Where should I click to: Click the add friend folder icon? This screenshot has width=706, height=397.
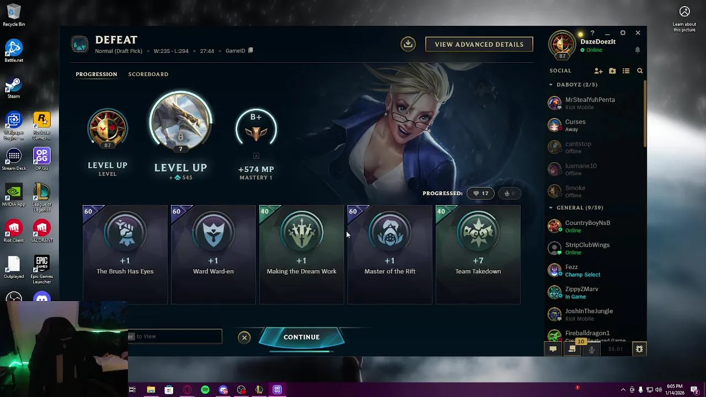612,71
